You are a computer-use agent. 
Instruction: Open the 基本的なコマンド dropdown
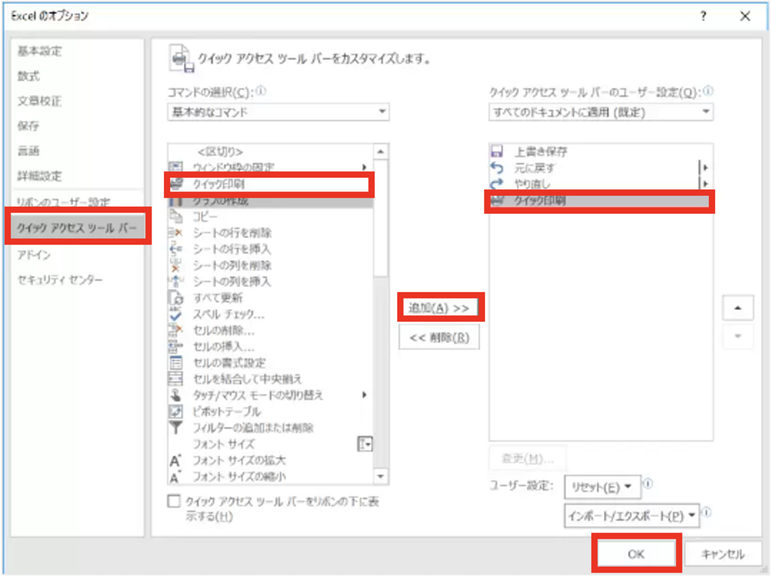[x=278, y=112]
